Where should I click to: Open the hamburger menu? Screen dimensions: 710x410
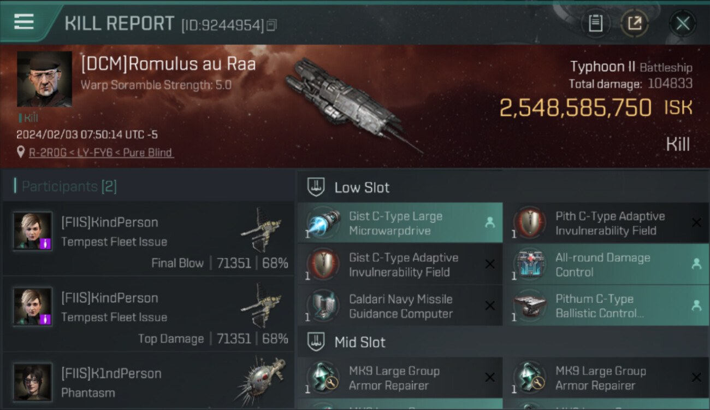(x=25, y=22)
